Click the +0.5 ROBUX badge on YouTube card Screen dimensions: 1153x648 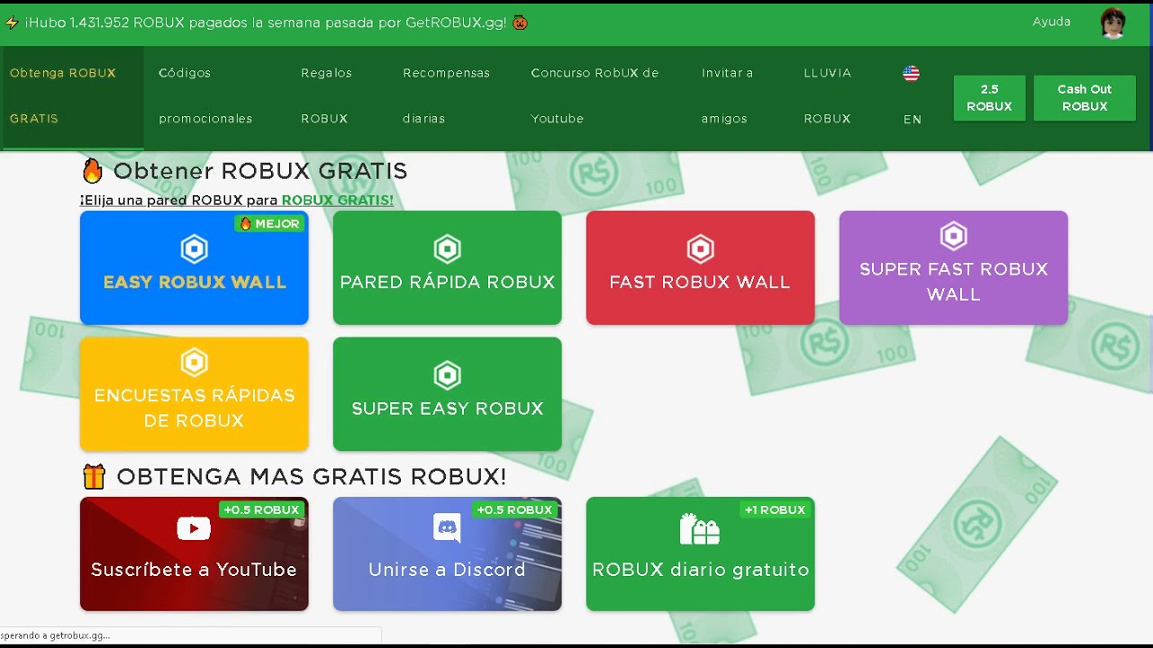[x=261, y=509]
